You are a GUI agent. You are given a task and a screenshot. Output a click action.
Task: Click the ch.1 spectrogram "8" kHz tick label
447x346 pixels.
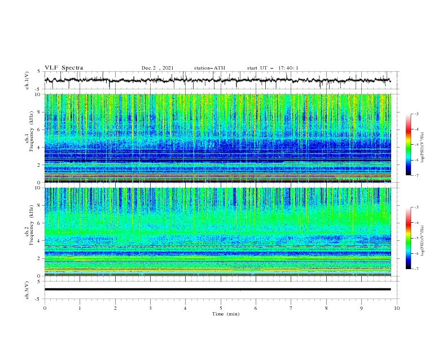point(40,112)
